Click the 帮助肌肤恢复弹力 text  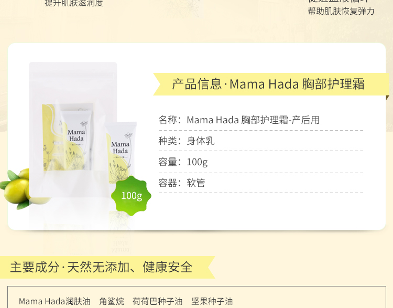pos(341,11)
